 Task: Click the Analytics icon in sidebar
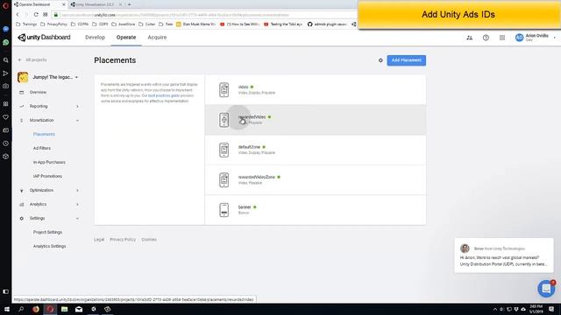coord(21,204)
